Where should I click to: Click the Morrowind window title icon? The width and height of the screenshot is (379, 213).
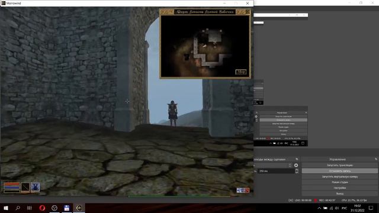[4, 3]
